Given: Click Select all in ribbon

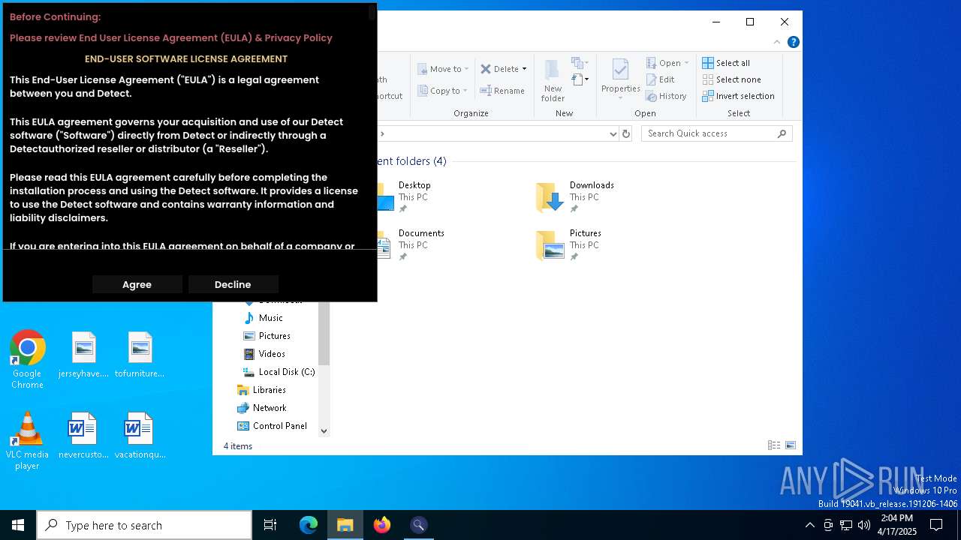Looking at the screenshot, I should pyautogui.click(x=726, y=63).
